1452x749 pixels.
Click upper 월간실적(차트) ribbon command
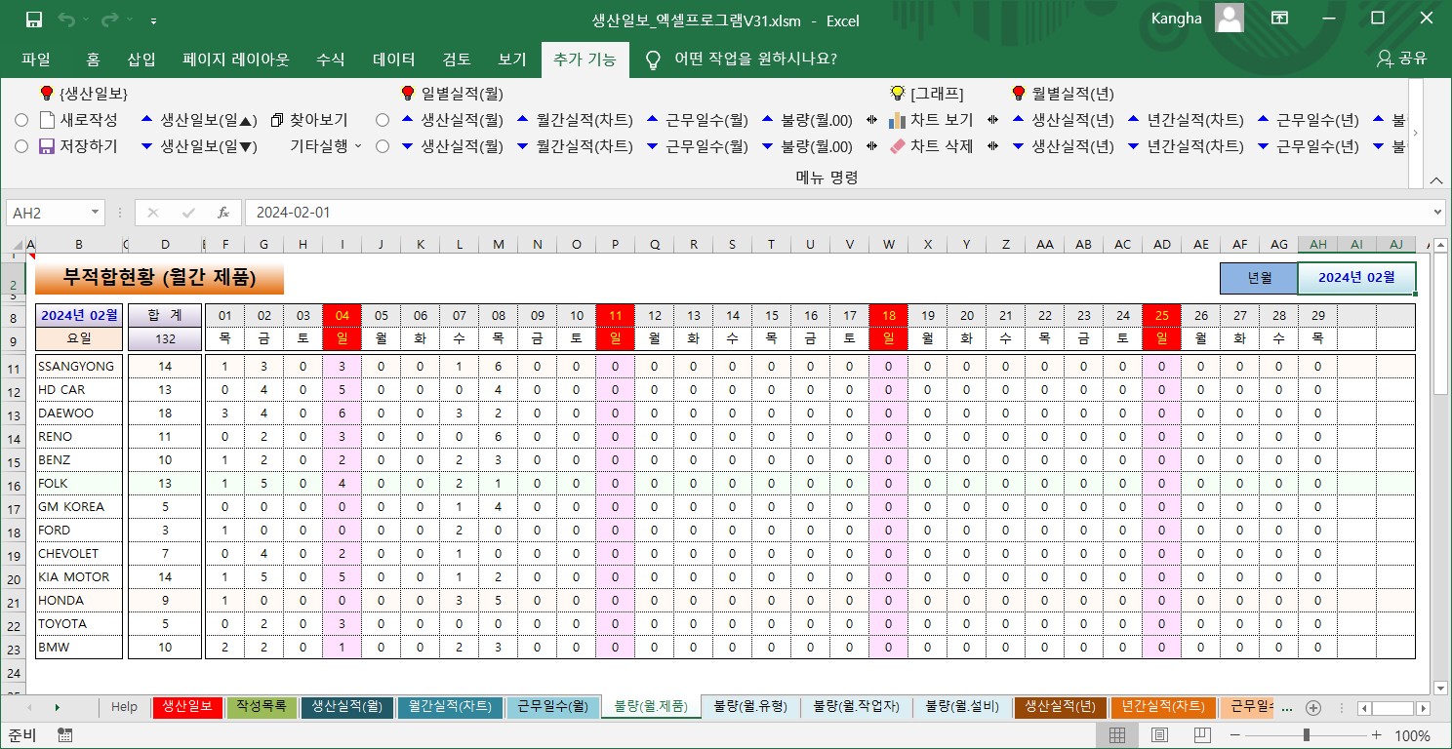[576, 121]
